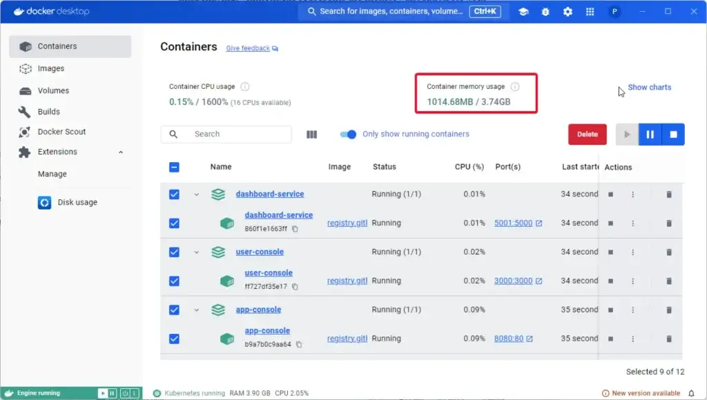Open the apps grid icon in header
Viewport: 707px width, 400px height.
tap(590, 12)
